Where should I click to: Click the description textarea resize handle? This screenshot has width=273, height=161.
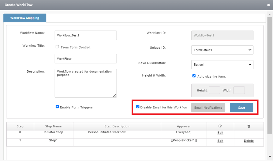[x=115, y=96]
